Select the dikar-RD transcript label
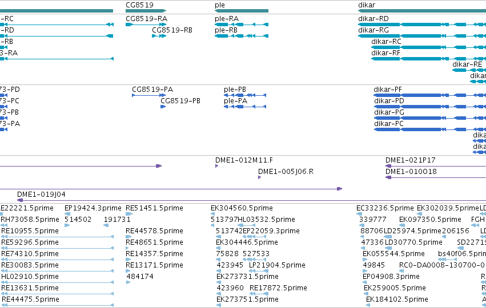486x308 pixels. (x=373, y=19)
